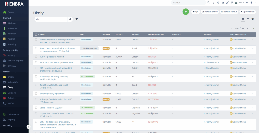Open Kalendáře in the sidebar
Screen dimensions: 259x133
tap(13, 82)
